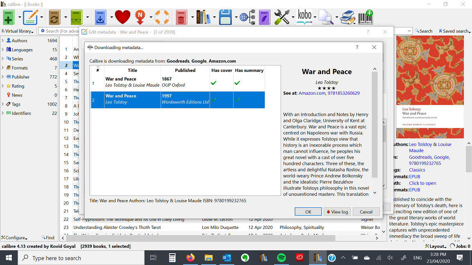Image resolution: width=472 pixels, height=265 pixels.
Task: Expand the Languages category
Action: pos(3,49)
